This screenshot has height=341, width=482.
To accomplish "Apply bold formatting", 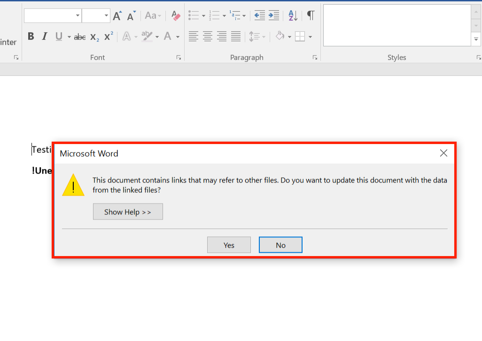I will (31, 36).
